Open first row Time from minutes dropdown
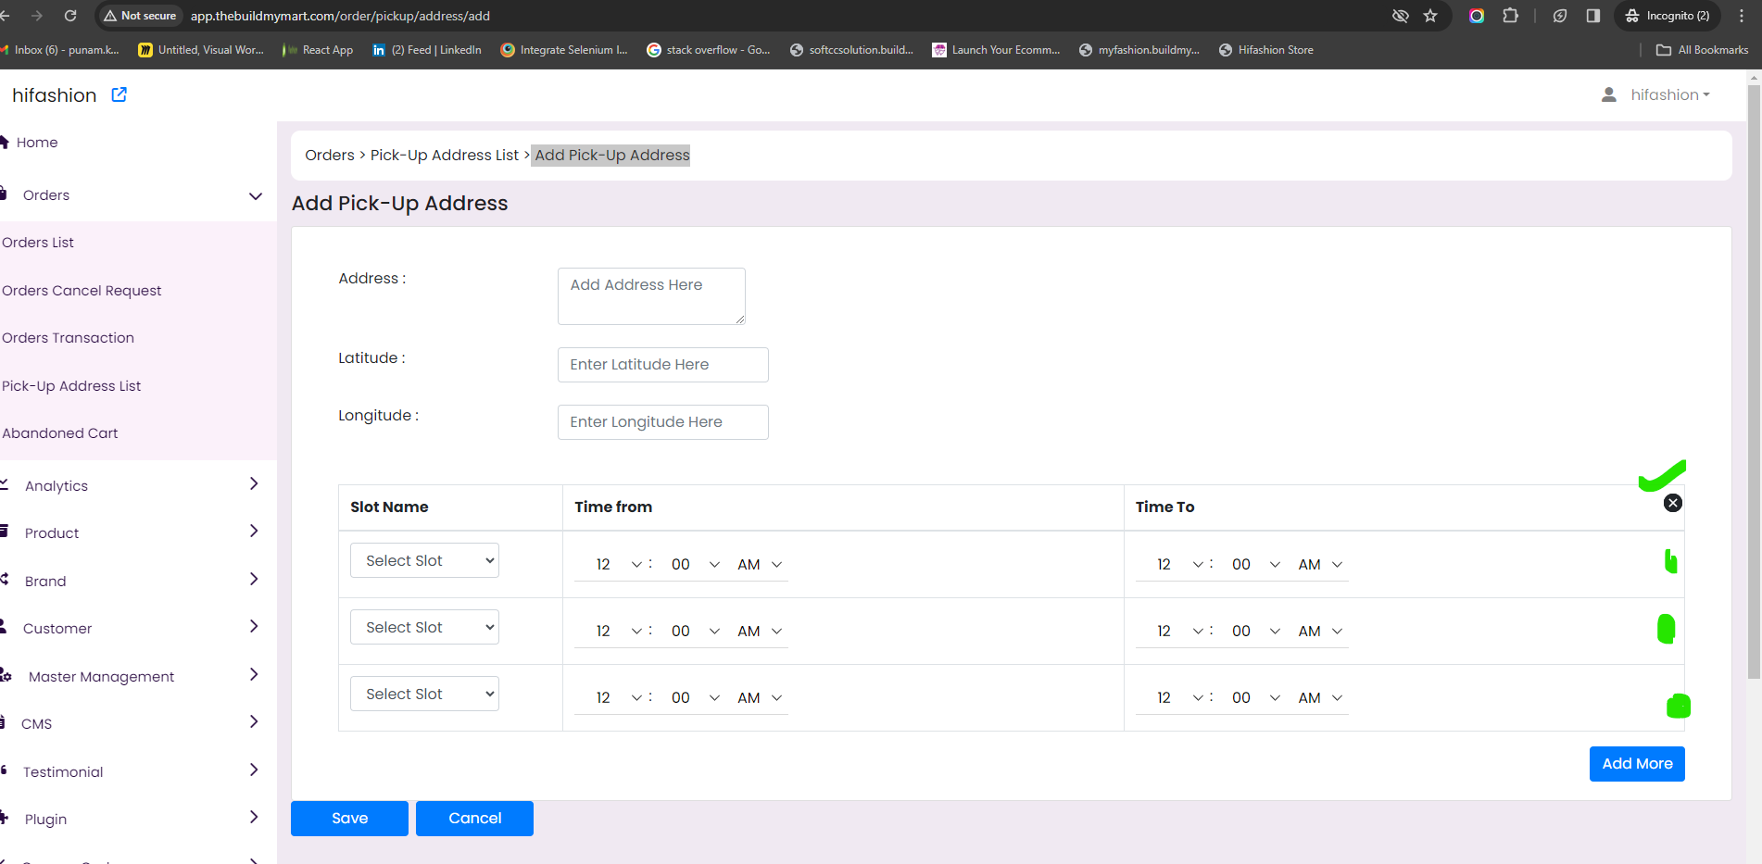Screen dimensions: 1762x864 (696, 564)
